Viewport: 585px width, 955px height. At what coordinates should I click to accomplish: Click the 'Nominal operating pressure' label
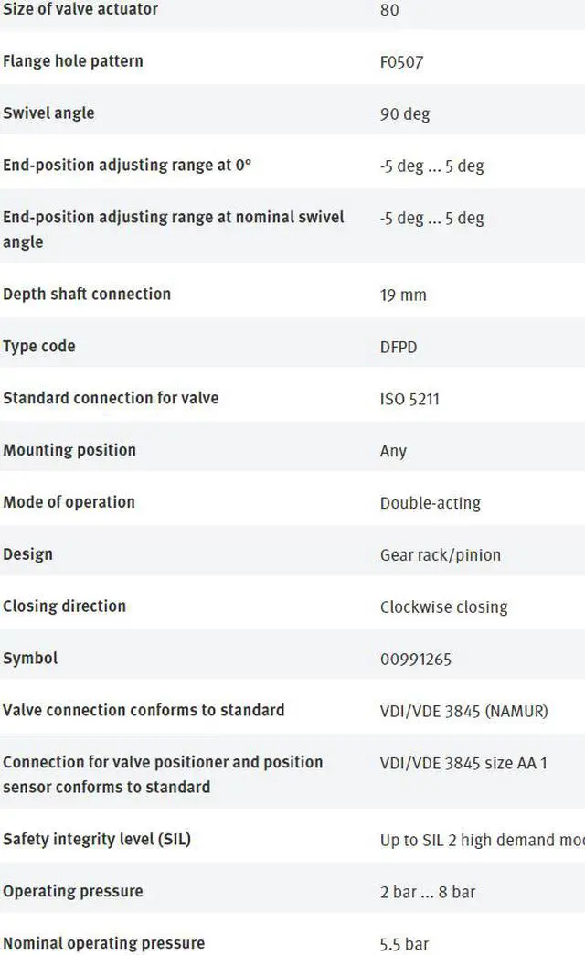[104, 943]
